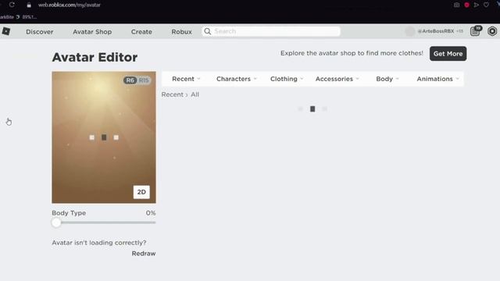
Task: Click the padlock site info icon
Action: [29, 5]
